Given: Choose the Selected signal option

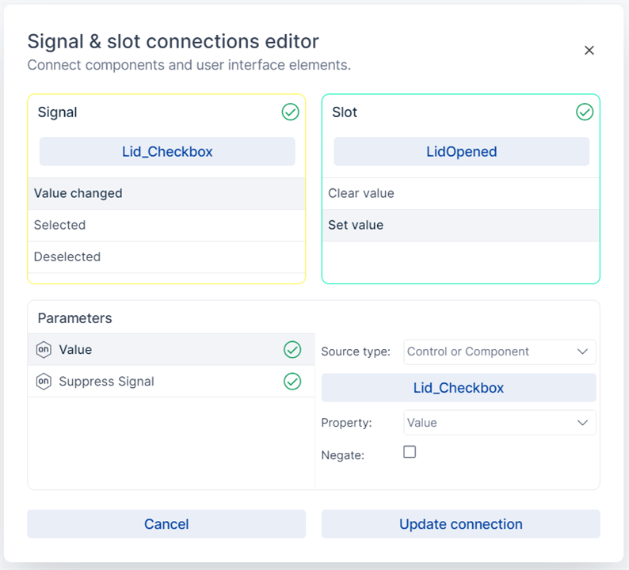Looking at the screenshot, I should point(166,225).
